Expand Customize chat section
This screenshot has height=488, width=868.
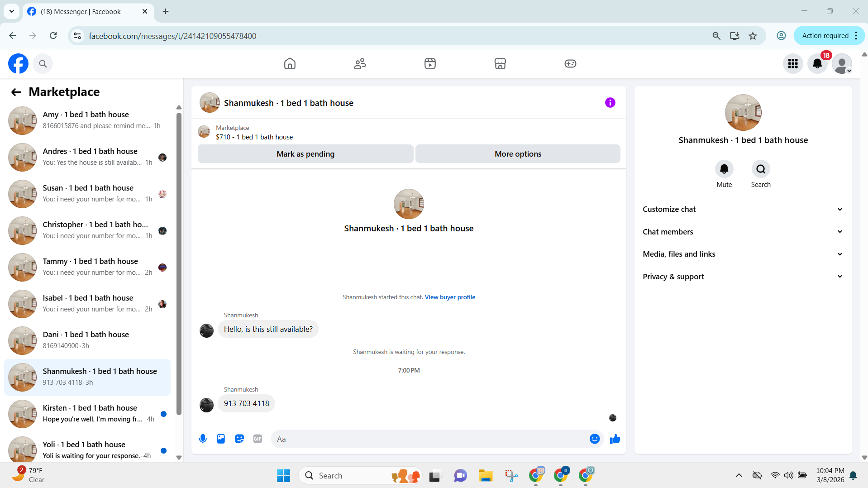743,209
